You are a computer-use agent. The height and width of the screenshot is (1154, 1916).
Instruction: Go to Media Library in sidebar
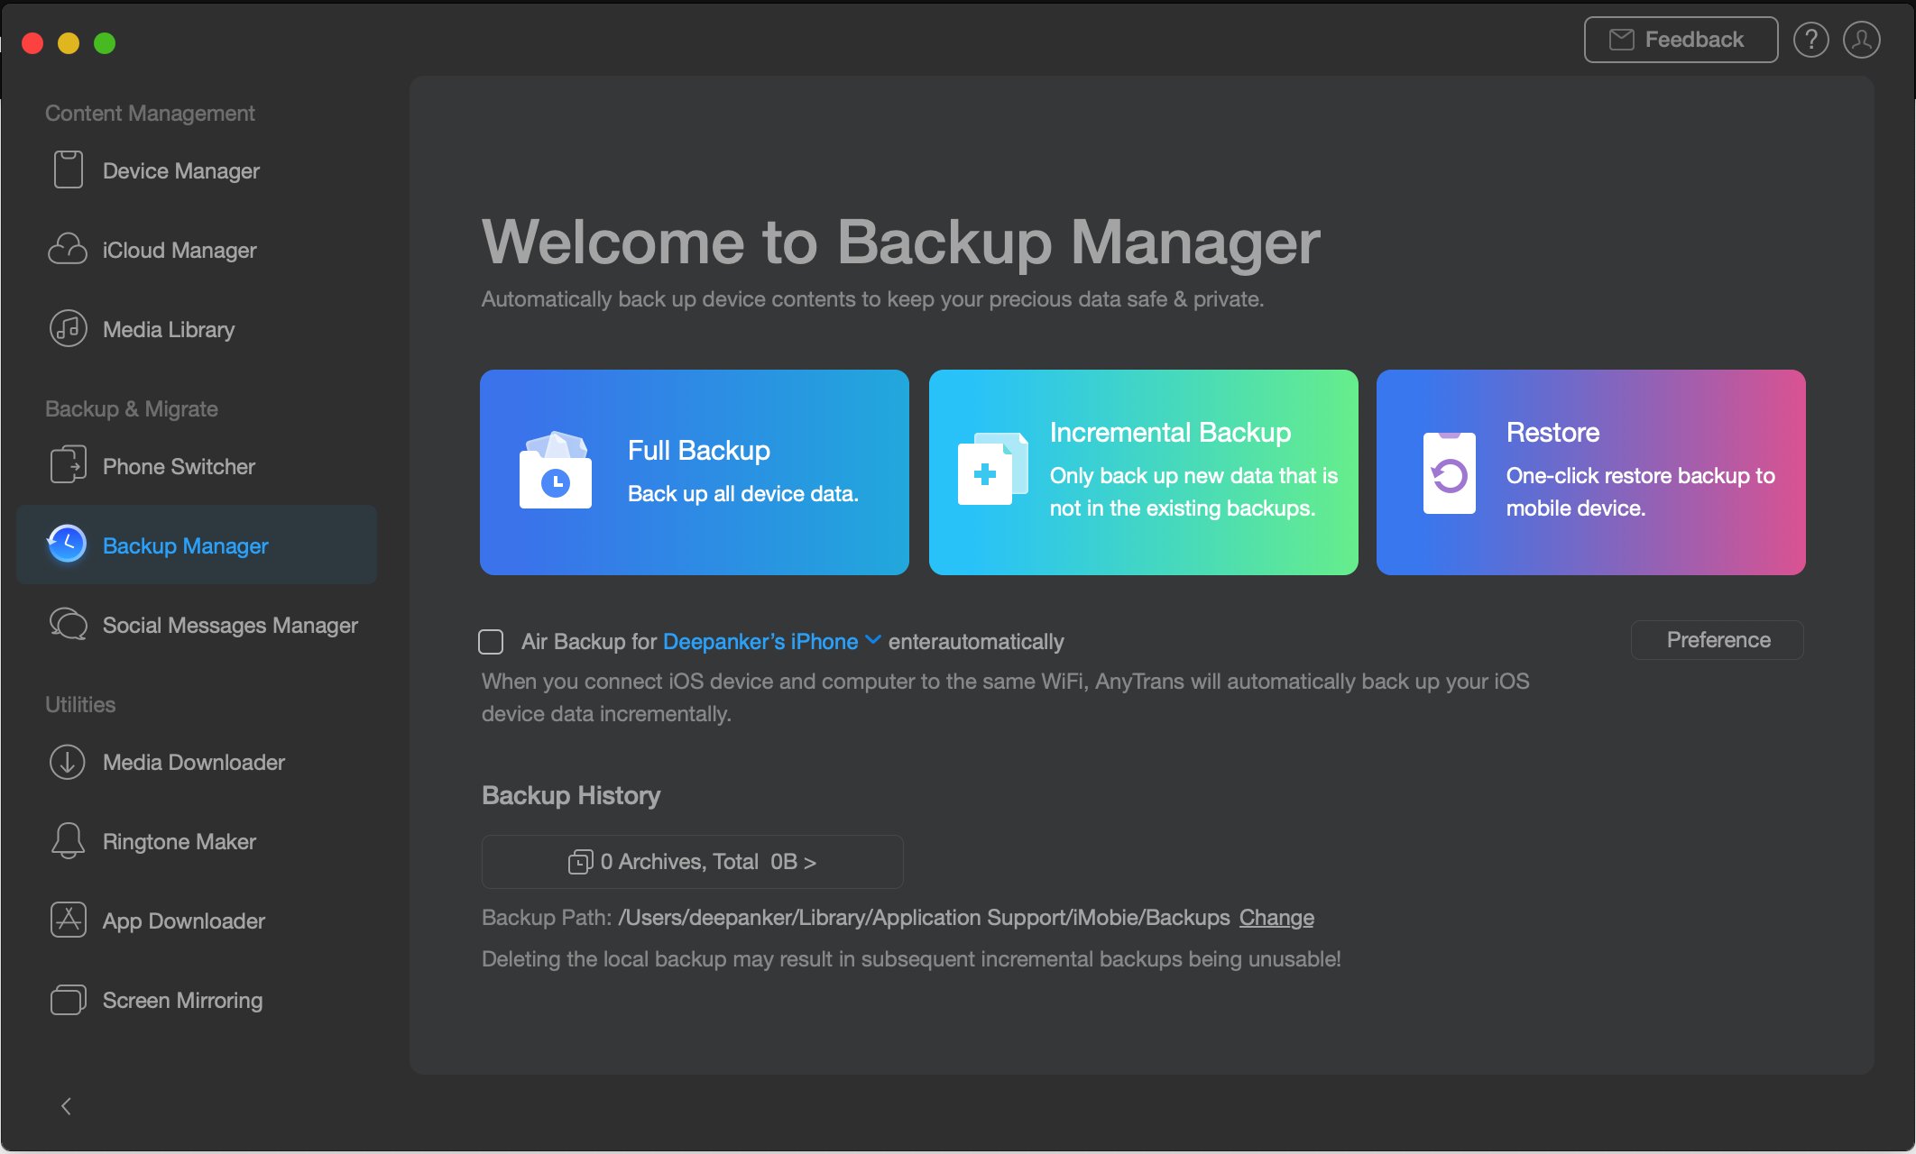[x=197, y=329]
